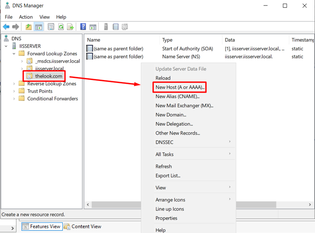Viewport: 315px width, 233px height.
Task: Expand Reverse Lookup Zones node
Action: (14, 84)
